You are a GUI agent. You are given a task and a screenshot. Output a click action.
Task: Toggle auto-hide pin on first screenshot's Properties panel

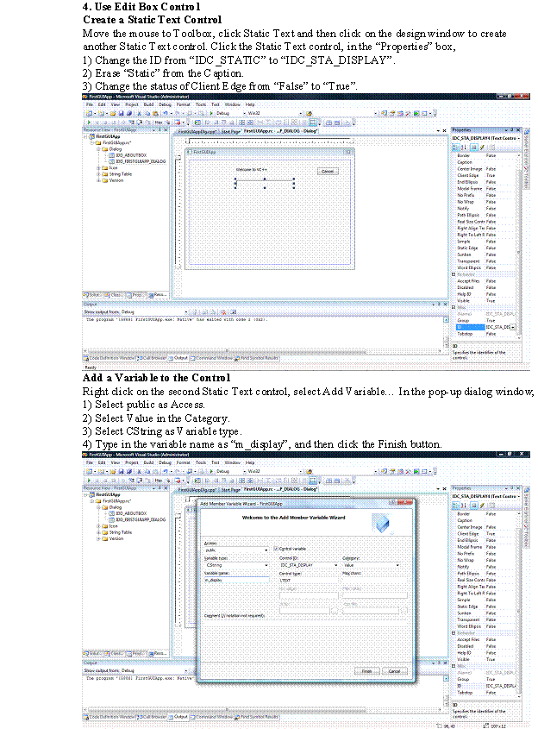[x=512, y=130]
